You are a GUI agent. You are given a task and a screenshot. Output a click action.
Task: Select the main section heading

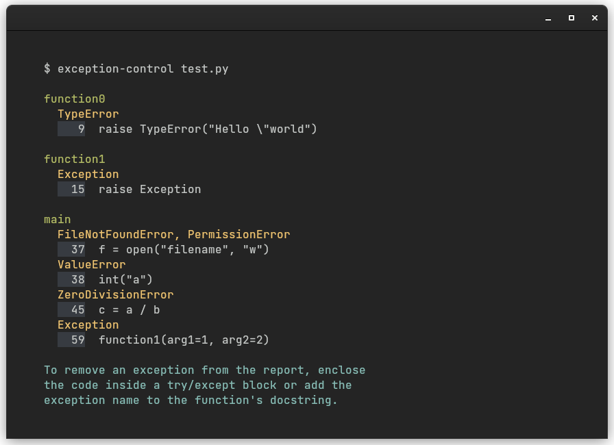tap(57, 219)
